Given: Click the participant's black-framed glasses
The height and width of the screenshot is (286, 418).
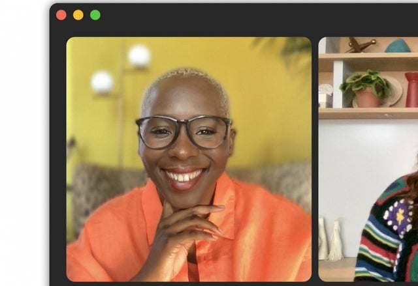Looking at the screenshot, I should (184, 132).
